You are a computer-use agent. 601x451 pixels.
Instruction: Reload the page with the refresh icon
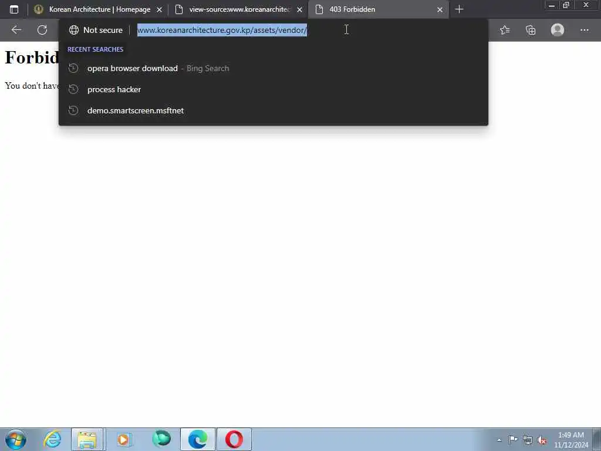pos(42,30)
